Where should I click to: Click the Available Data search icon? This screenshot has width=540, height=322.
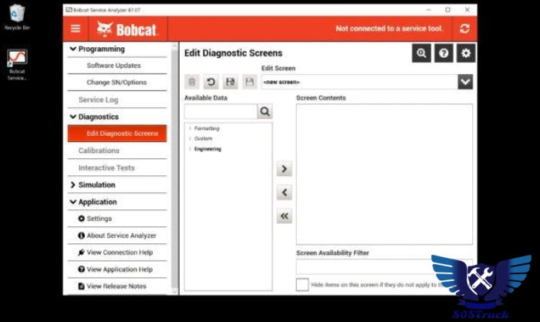(x=265, y=112)
